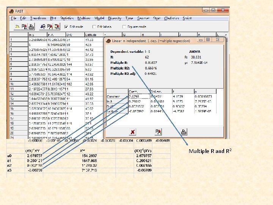Select row header 12 in spreadsheet
The image size is (273, 205).
(x=19, y=94)
